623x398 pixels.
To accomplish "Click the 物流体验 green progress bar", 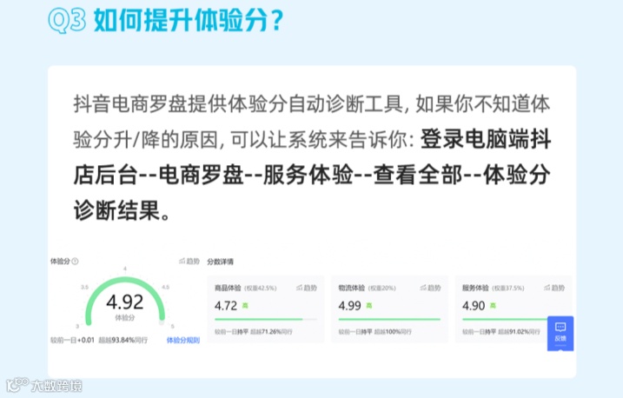I will (x=389, y=319).
